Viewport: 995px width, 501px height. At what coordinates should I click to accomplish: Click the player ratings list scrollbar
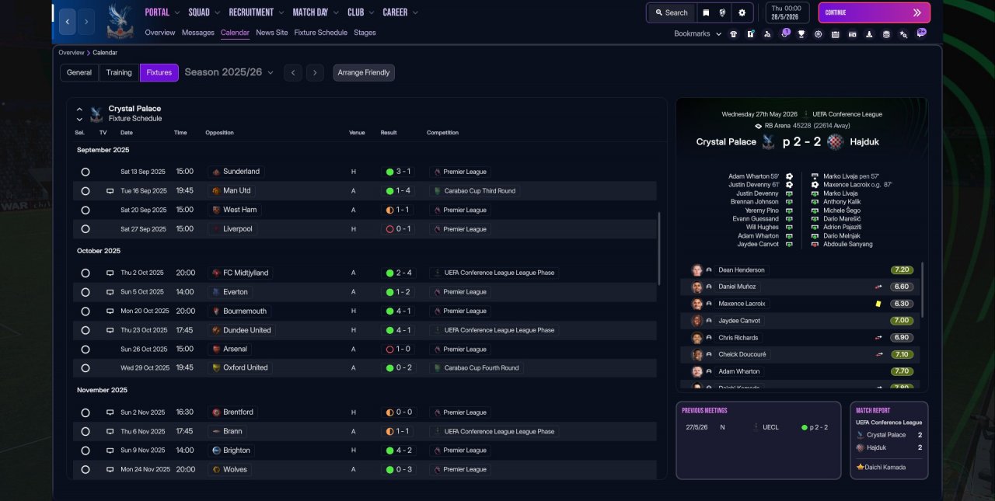coord(923,289)
